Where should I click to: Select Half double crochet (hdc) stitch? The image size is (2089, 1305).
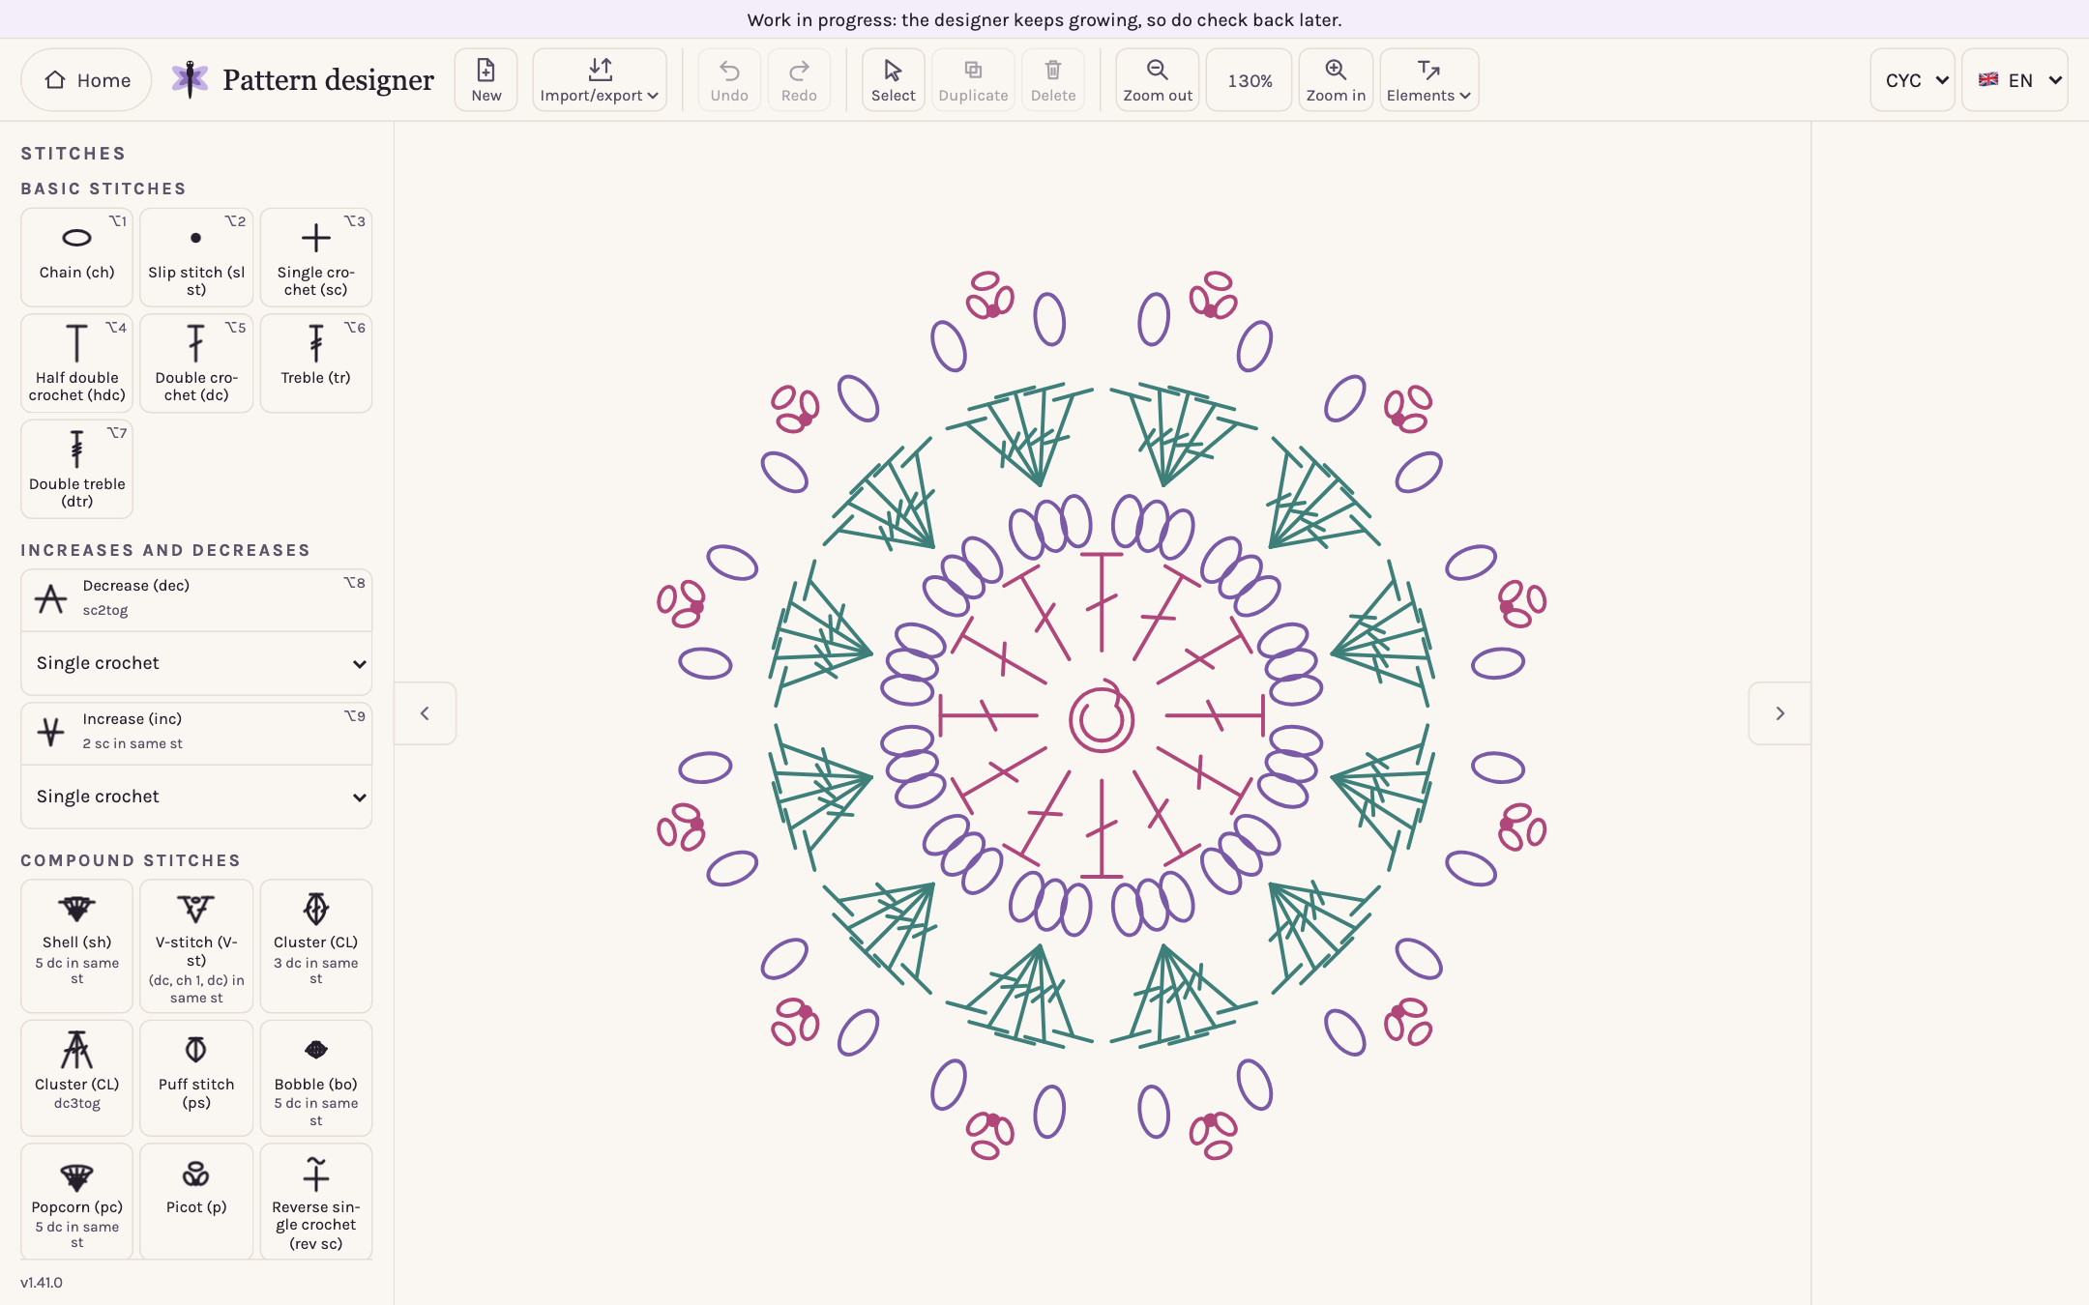(x=77, y=363)
